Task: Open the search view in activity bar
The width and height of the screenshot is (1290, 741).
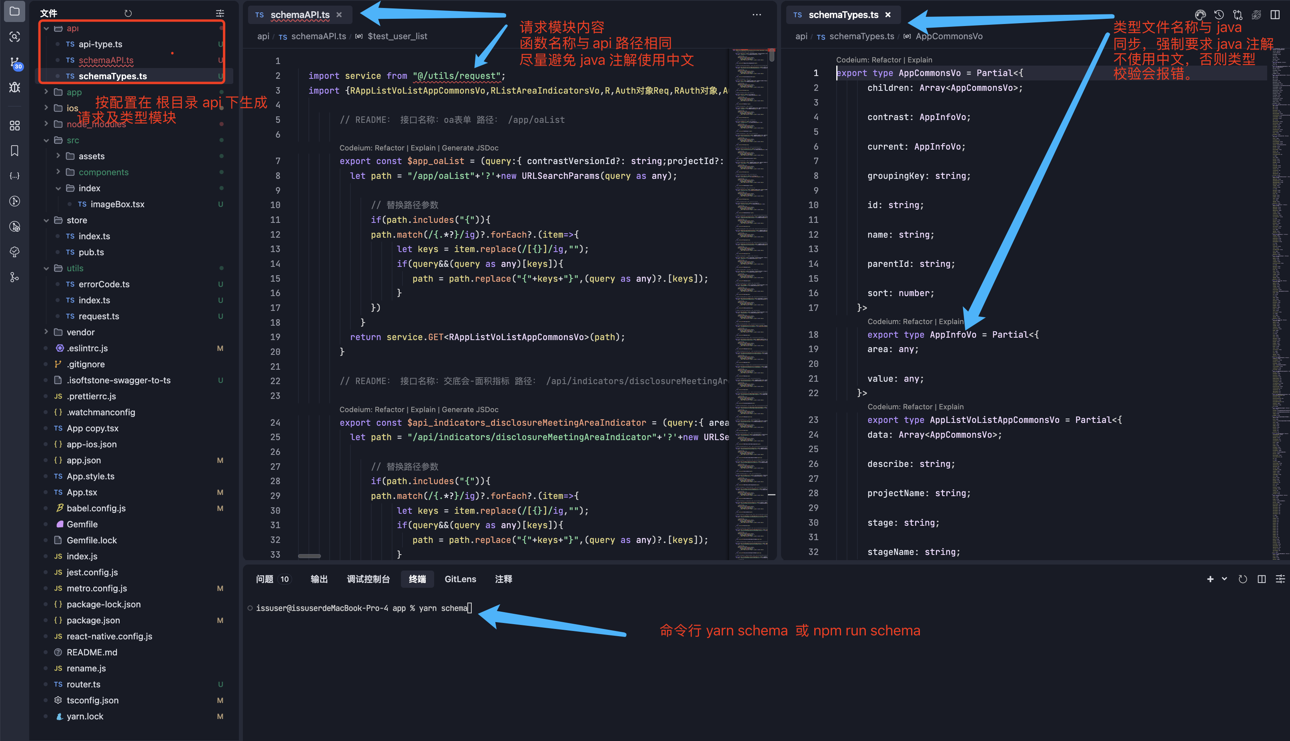Action: (15, 37)
